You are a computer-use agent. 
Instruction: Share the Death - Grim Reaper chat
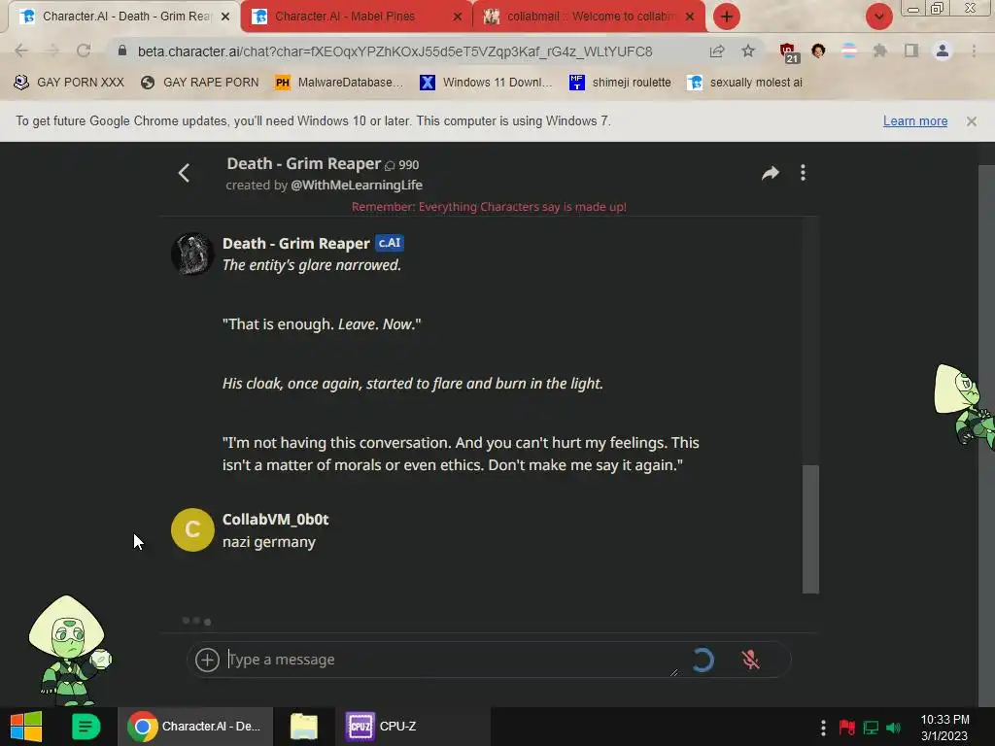tap(771, 173)
